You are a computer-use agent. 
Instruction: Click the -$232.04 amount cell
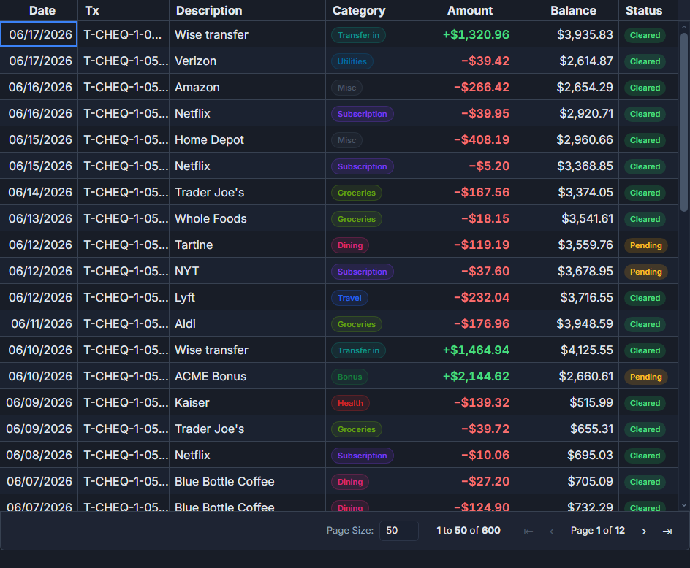[x=466, y=297]
